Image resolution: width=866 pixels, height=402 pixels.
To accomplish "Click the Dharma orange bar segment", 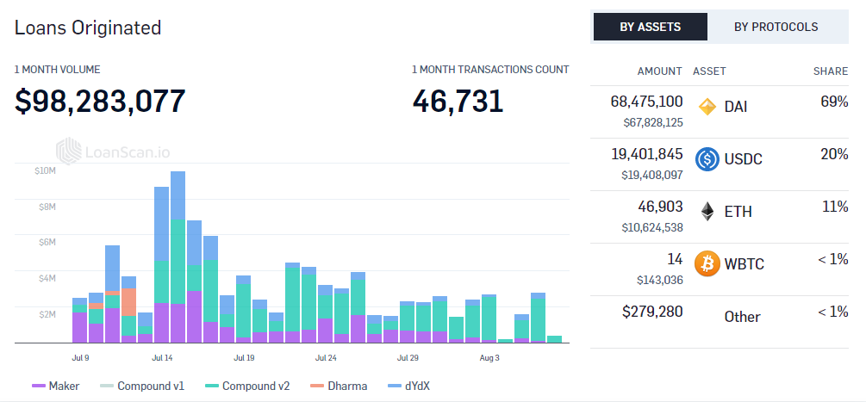I will click(128, 302).
